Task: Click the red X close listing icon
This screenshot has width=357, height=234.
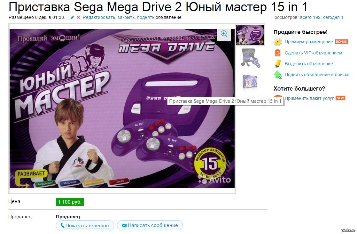Action: (x=78, y=17)
